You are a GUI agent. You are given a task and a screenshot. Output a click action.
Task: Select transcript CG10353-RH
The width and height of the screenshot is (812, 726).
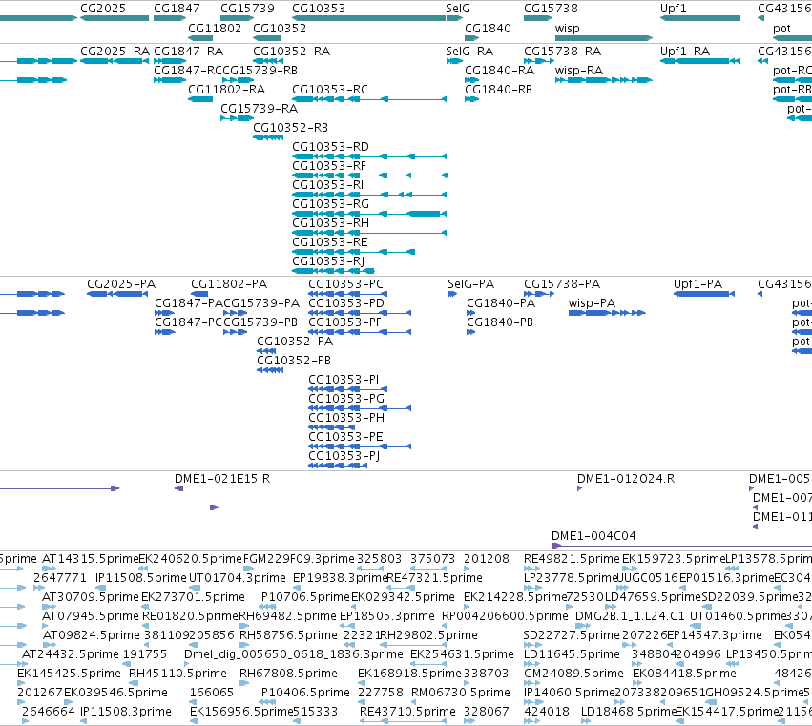point(330,223)
